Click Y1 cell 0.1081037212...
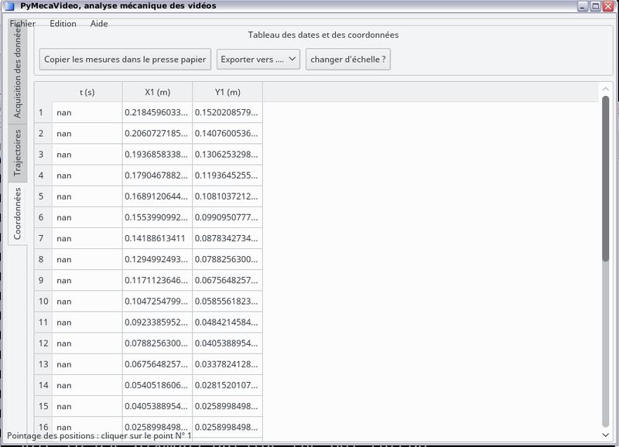 [x=227, y=196]
